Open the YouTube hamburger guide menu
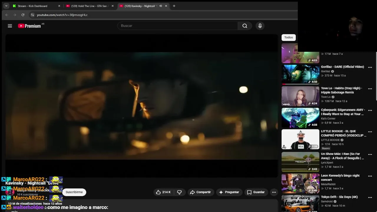377x212 pixels. 10,26
